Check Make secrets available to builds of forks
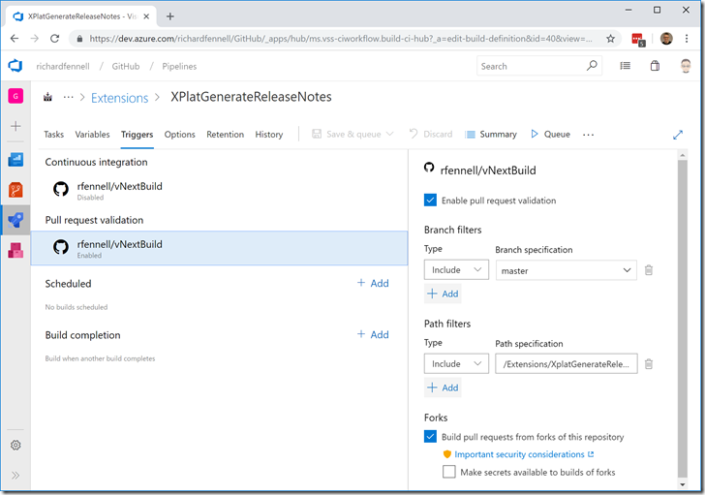 [x=449, y=472]
